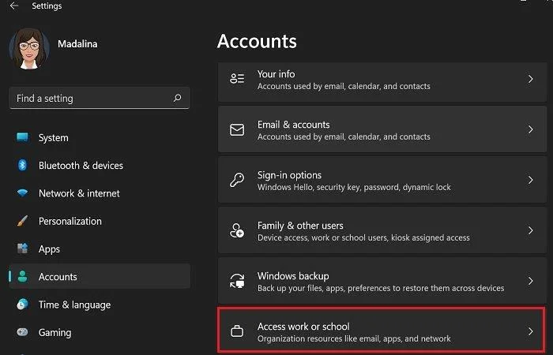Expand Sign-in options chevron arrow

pos(530,180)
